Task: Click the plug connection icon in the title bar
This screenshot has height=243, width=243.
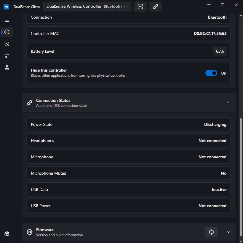Action: [156, 7]
